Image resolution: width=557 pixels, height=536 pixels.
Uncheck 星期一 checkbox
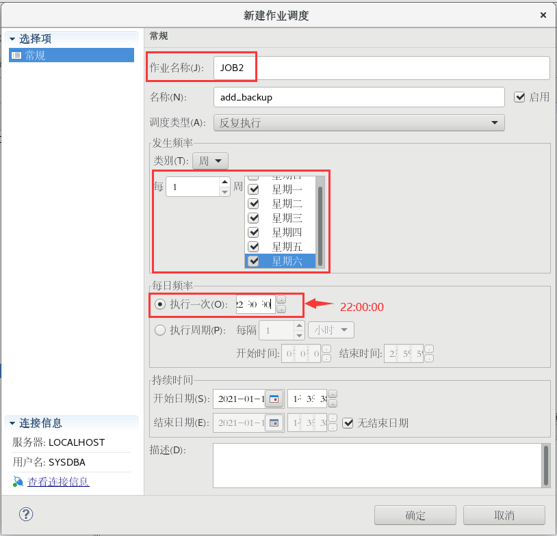click(253, 189)
